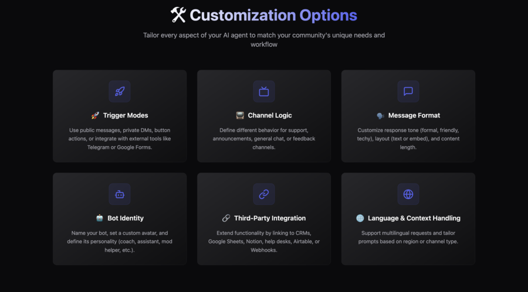Click the chain link icon above Third-Party Integration
This screenshot has width=528, height=292.
(264, 194)
